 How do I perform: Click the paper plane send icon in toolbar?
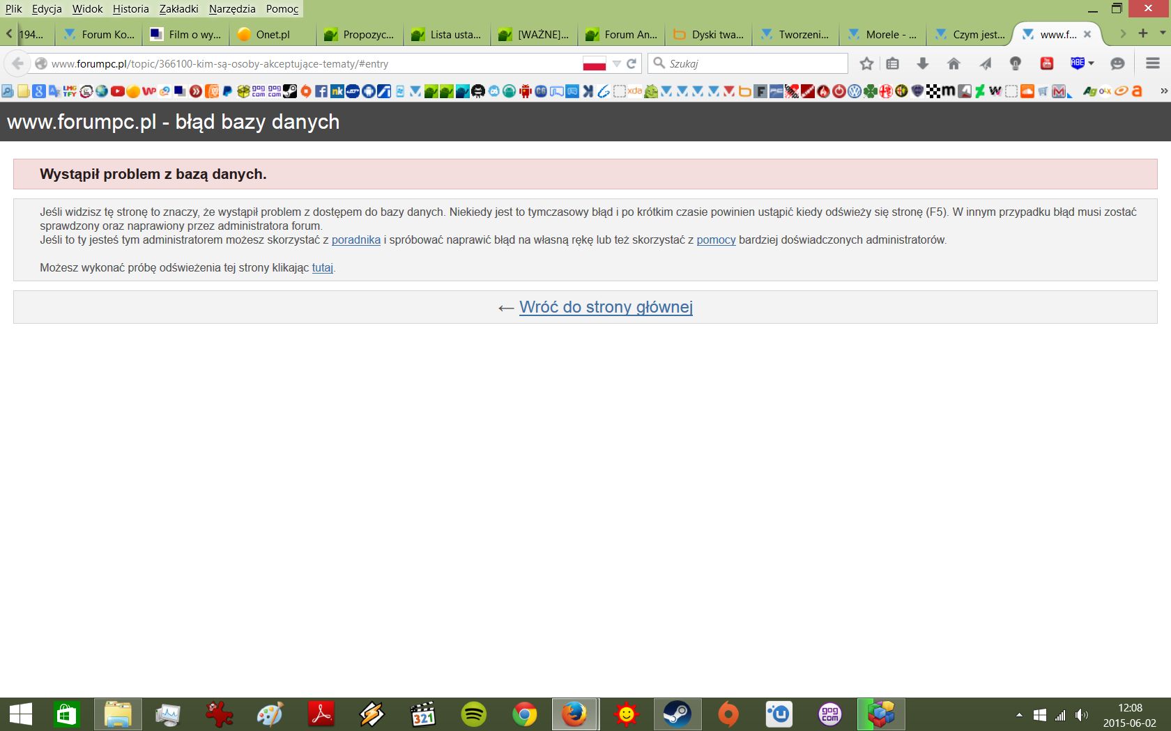point(985,64)
